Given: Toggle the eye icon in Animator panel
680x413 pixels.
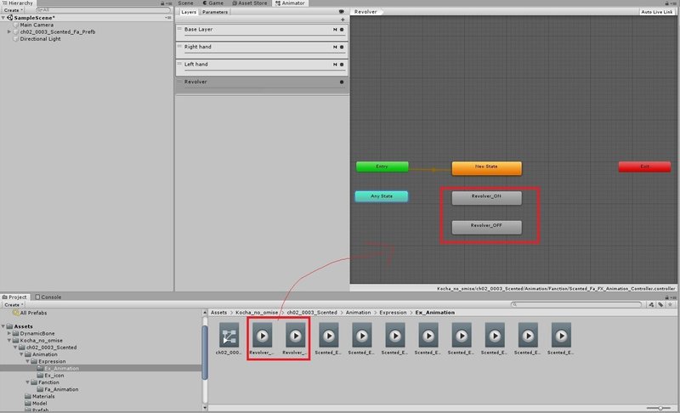Looking at the screenshot, I should click(342, 12).
